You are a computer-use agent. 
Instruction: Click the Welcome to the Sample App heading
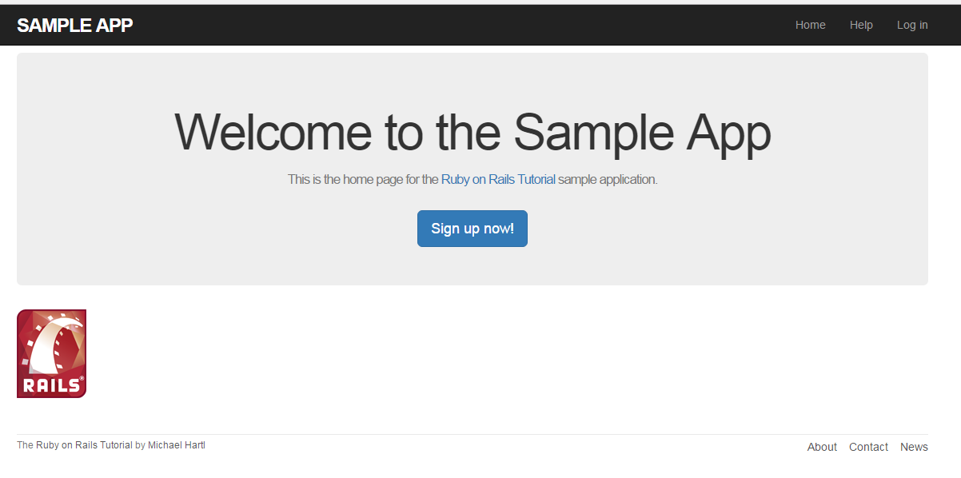(x=472, y=132)
